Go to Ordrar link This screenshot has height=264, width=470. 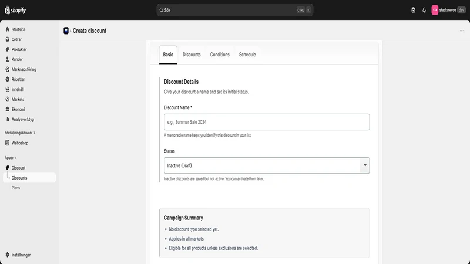16,39
